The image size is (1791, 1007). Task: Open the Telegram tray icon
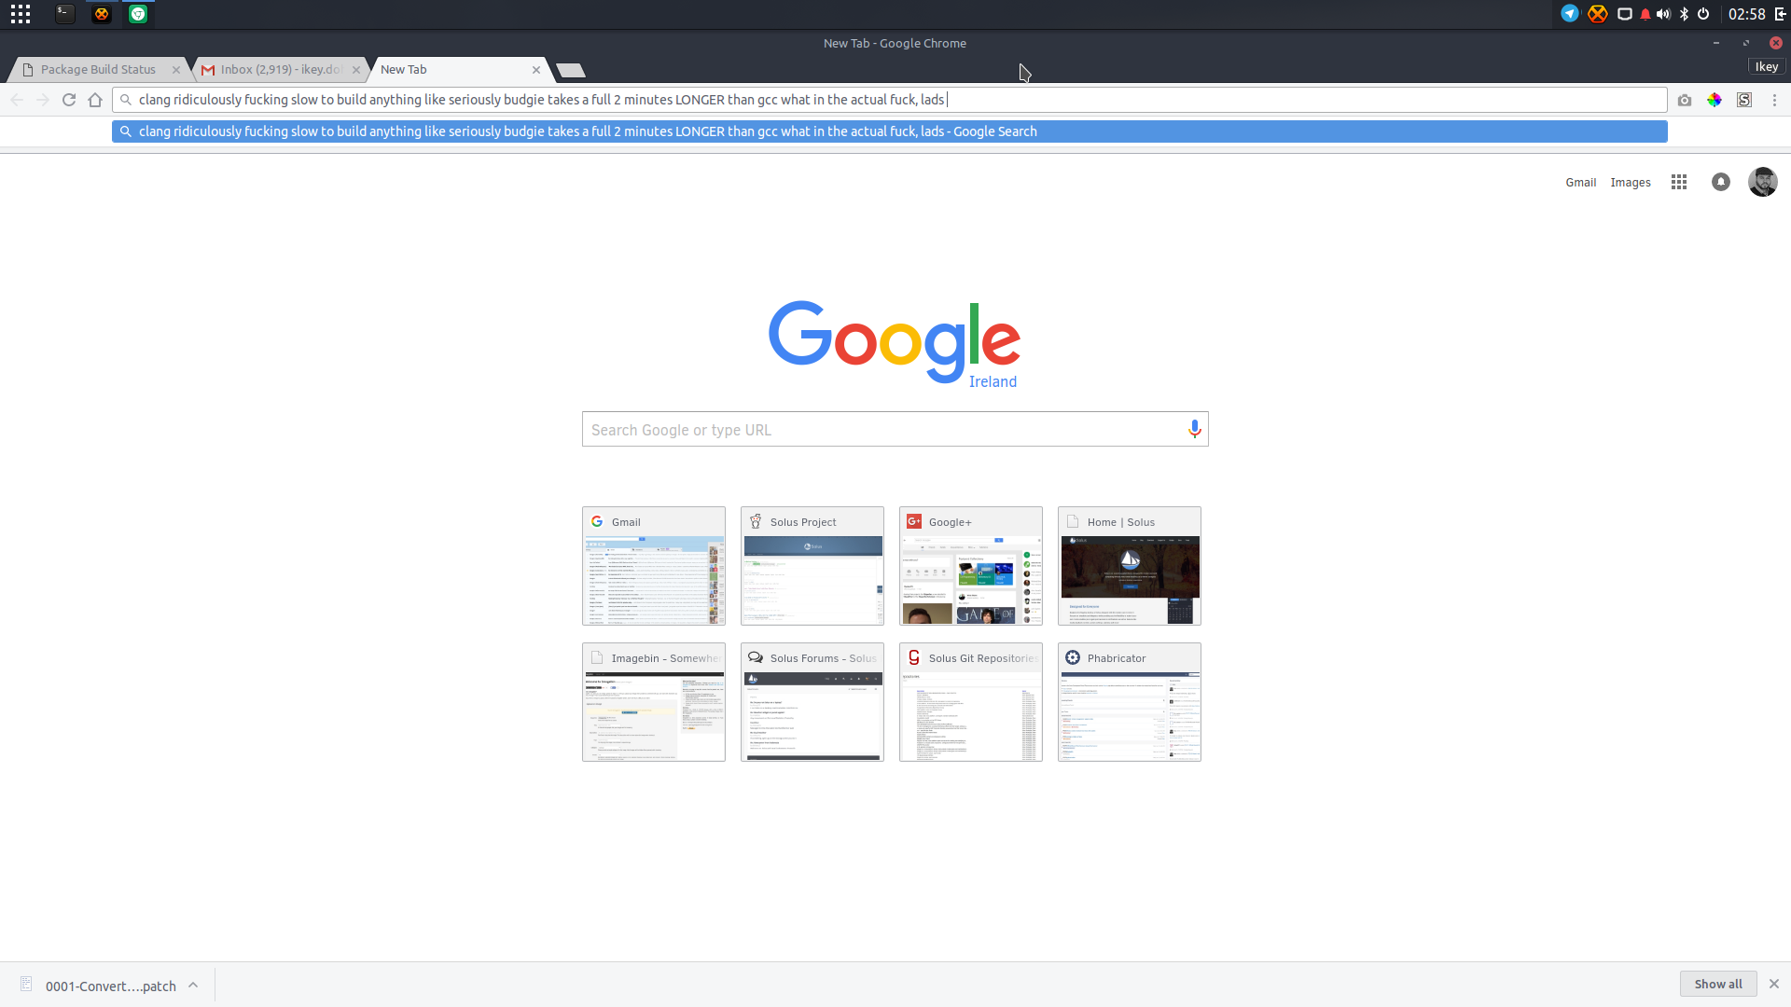[x=1570, y=14]
